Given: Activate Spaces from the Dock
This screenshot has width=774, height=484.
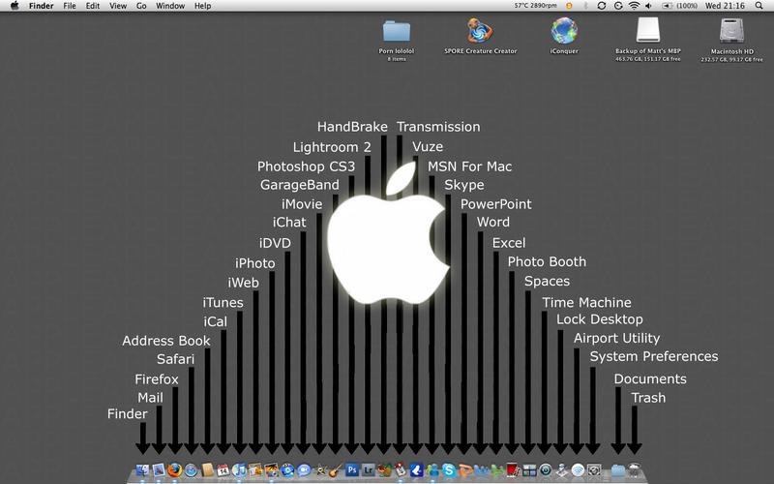Looking at the screenshot, I should click(528, 469).
